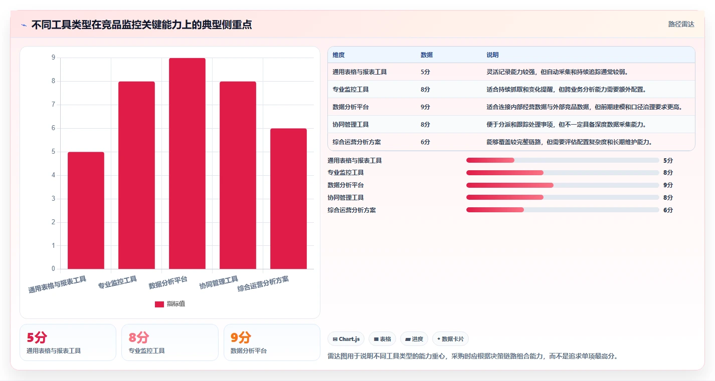Click the 通用表格与报表工具 bar in the chart
715x381 pixels.
click(86, 210)
